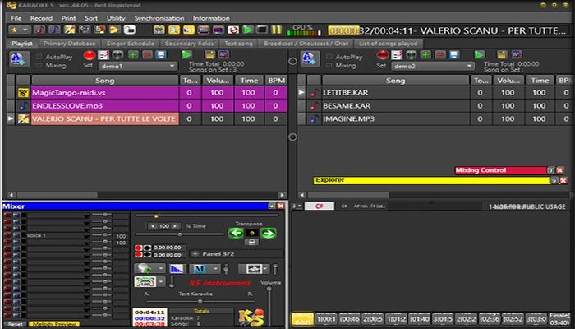
Task: Open the Voice 1 instrument dropdown
Action: 86,236
